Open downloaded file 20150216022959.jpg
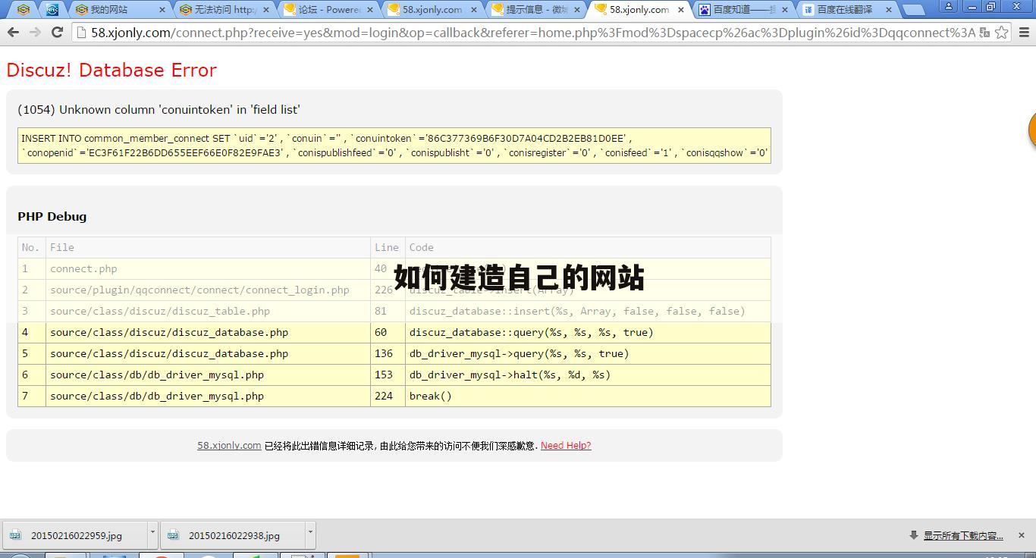This screenshot has width=1036, height=558. point(76,535)
